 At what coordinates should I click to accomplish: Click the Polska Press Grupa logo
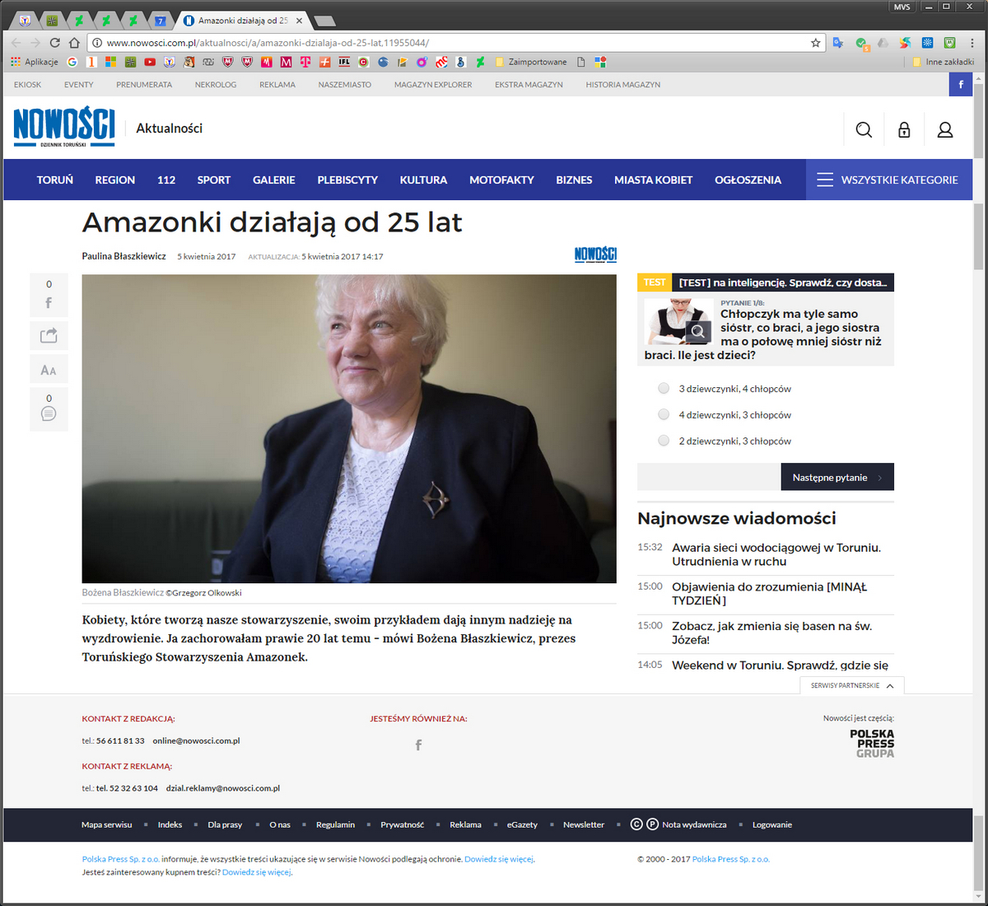(872, 744)
